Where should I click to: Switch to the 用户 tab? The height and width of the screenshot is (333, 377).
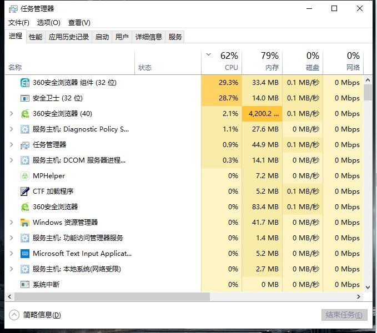point(122,37)
